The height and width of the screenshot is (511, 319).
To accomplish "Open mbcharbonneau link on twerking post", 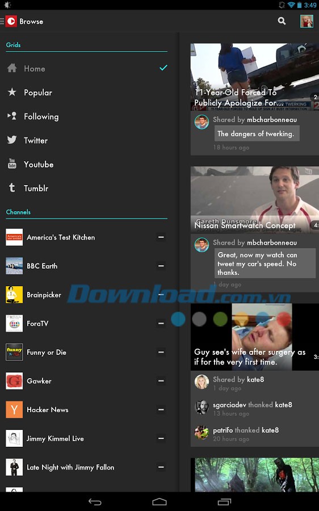I will pyautogui.click(x=272, y=120).
